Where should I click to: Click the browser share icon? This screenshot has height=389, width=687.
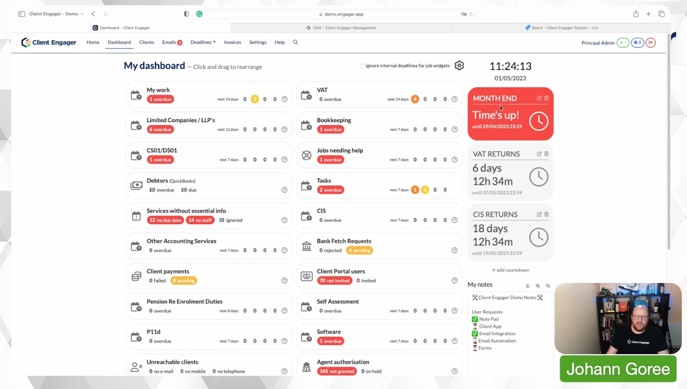pyautogui.click(x=636, y=14)
